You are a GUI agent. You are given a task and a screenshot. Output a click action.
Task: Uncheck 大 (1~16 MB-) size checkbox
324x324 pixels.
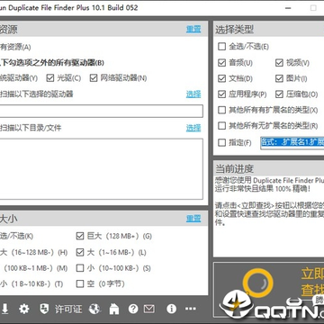click(x=80, y=252)
